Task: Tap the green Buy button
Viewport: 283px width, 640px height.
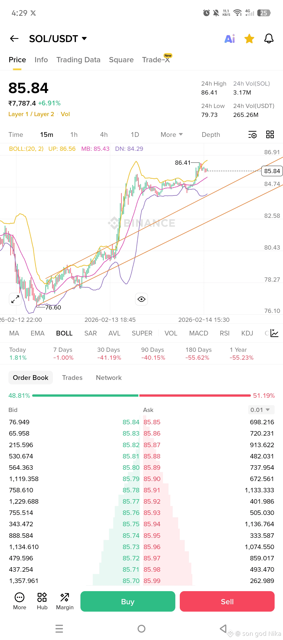Action: (128, 601)
